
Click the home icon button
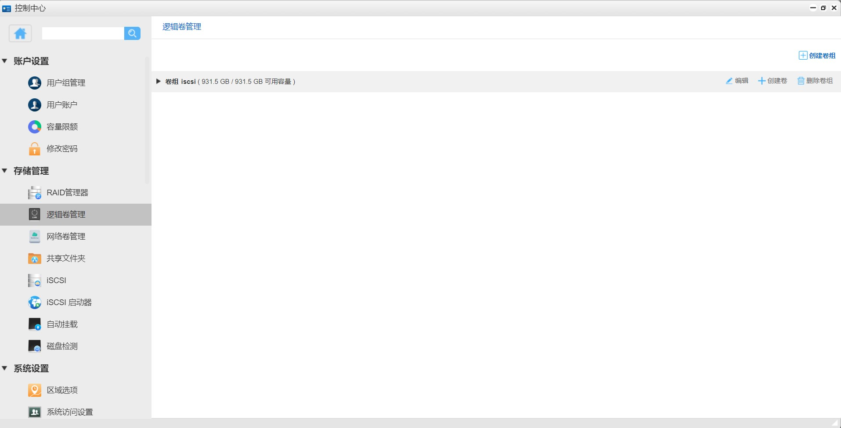(20, 33)
